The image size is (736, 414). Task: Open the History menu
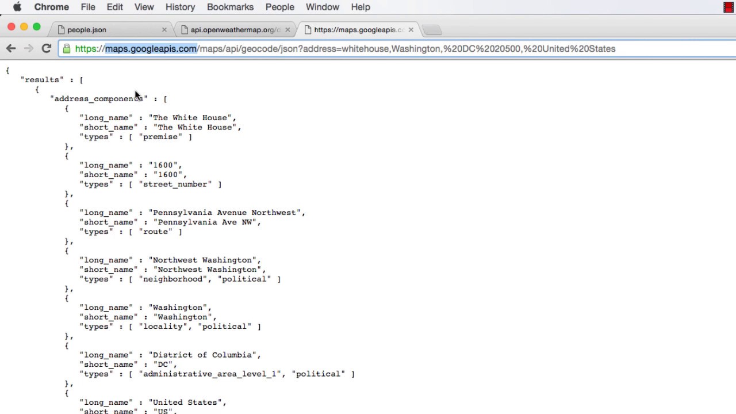(x=180, y=7)
